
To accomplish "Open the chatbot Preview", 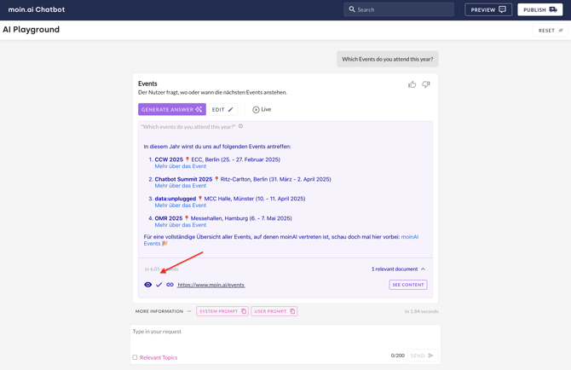I will pos(488,9).
